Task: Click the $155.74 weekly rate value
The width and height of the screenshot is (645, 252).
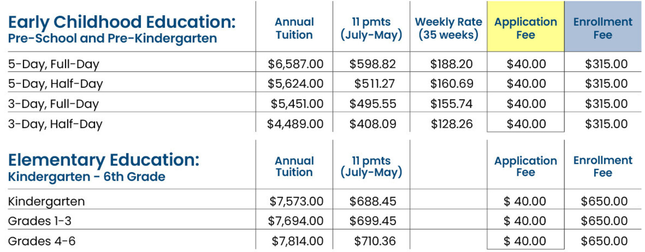Action: [451, 104]
